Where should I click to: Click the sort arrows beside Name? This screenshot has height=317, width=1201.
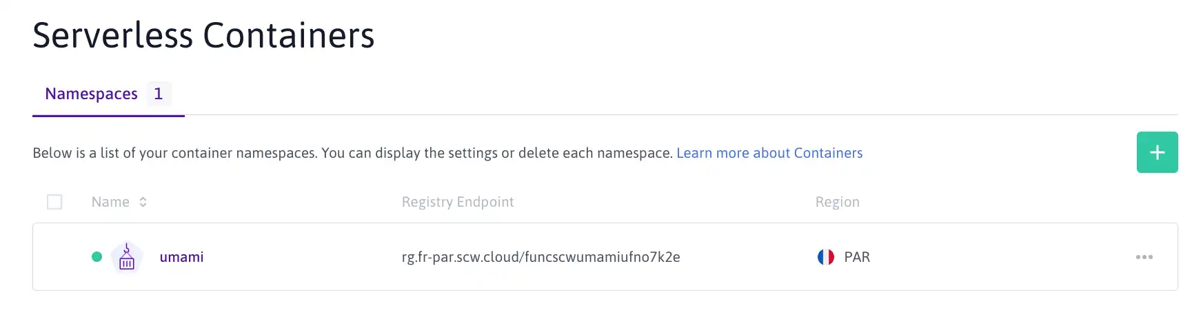click(143, 202)
